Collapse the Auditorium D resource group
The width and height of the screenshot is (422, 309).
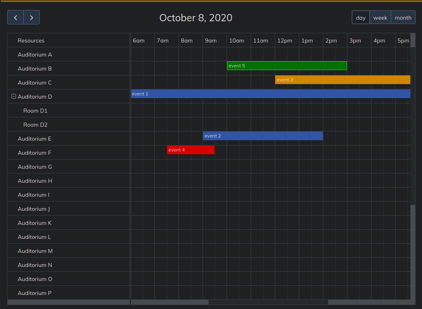click(x=14, y=97)
